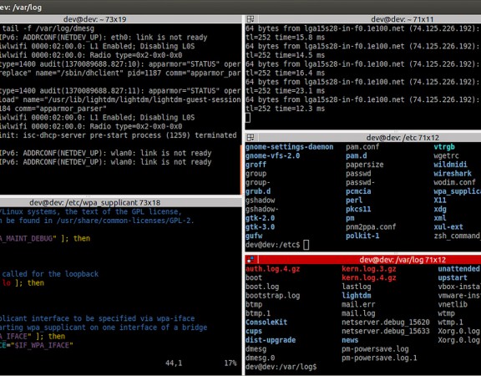This screenshot has width=481, height=376.
Task: Click 'gufw' in the /etc listing
Action: [x=254, y=236]
